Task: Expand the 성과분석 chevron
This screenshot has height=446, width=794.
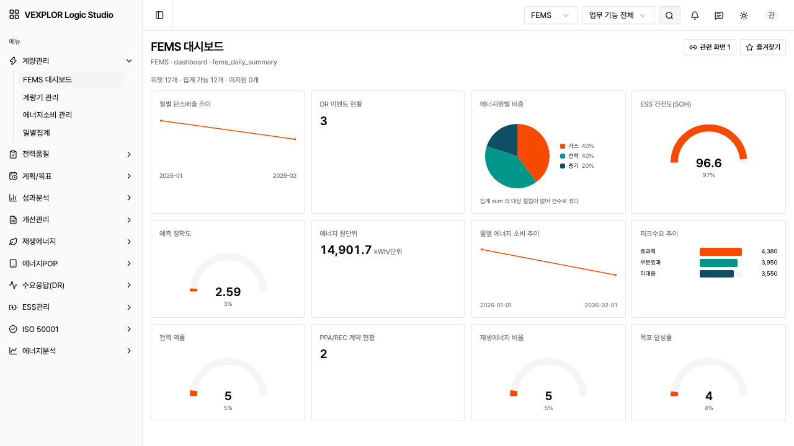Action: click(129, 198)
